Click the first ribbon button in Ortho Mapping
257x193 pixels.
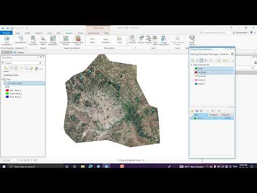(7, 40)
